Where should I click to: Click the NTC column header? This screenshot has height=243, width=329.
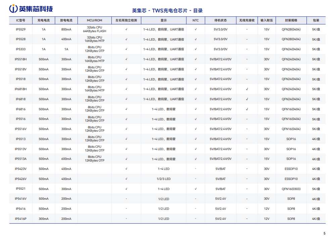point(195,20)
